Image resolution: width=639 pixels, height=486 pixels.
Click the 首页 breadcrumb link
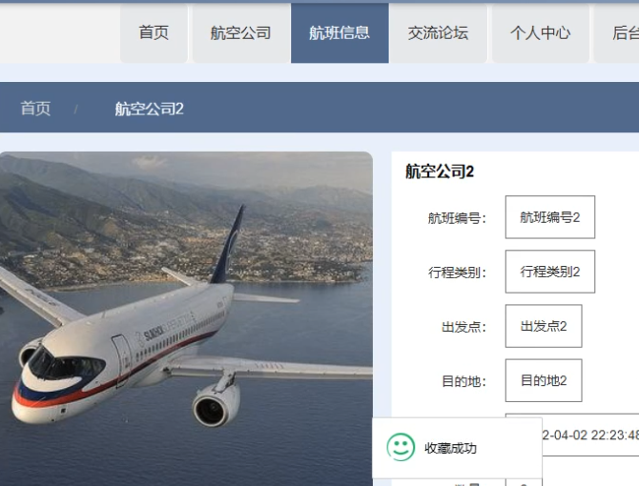click(35, 109)
